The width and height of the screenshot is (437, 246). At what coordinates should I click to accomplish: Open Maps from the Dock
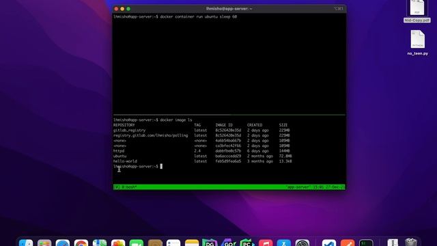click(100, 243)
